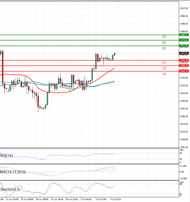Screen dimensions: 190x202
Task: Click the S1 support label
Action: (164, 63)
